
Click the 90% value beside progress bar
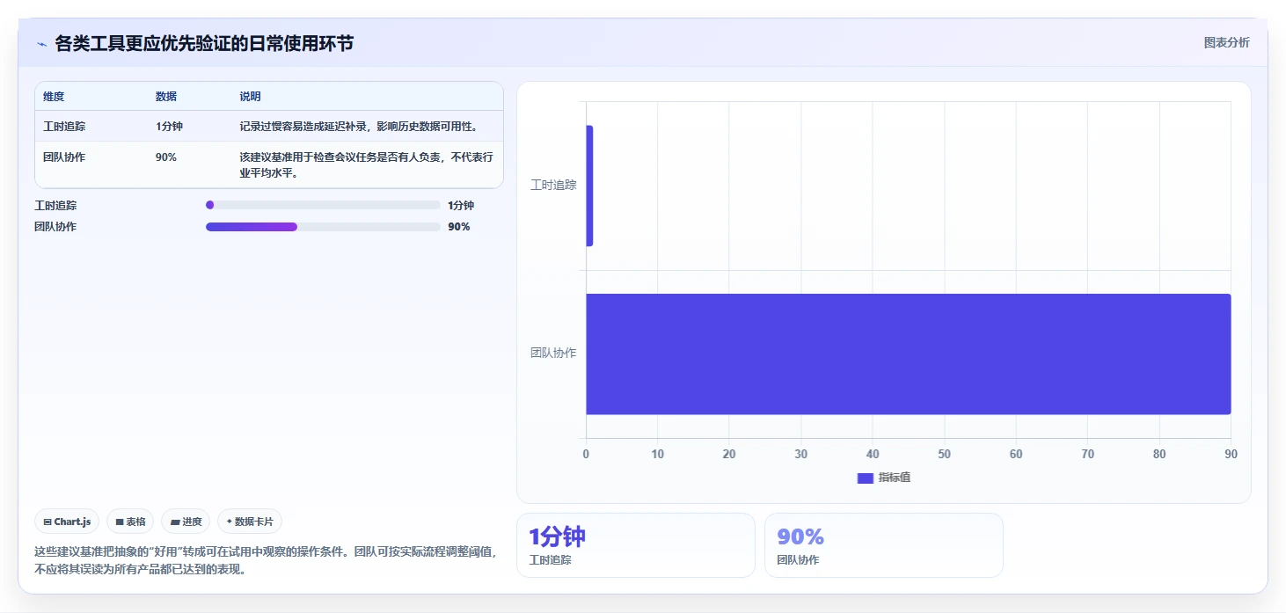point(458,227)
